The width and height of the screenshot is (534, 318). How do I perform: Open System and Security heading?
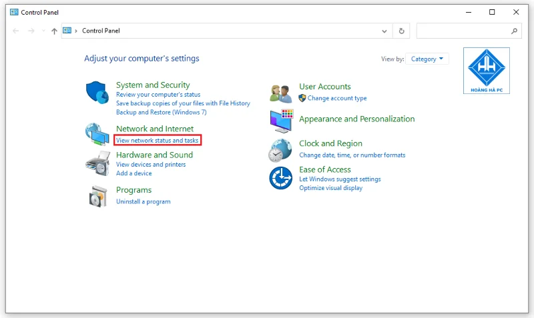point(153,85)
